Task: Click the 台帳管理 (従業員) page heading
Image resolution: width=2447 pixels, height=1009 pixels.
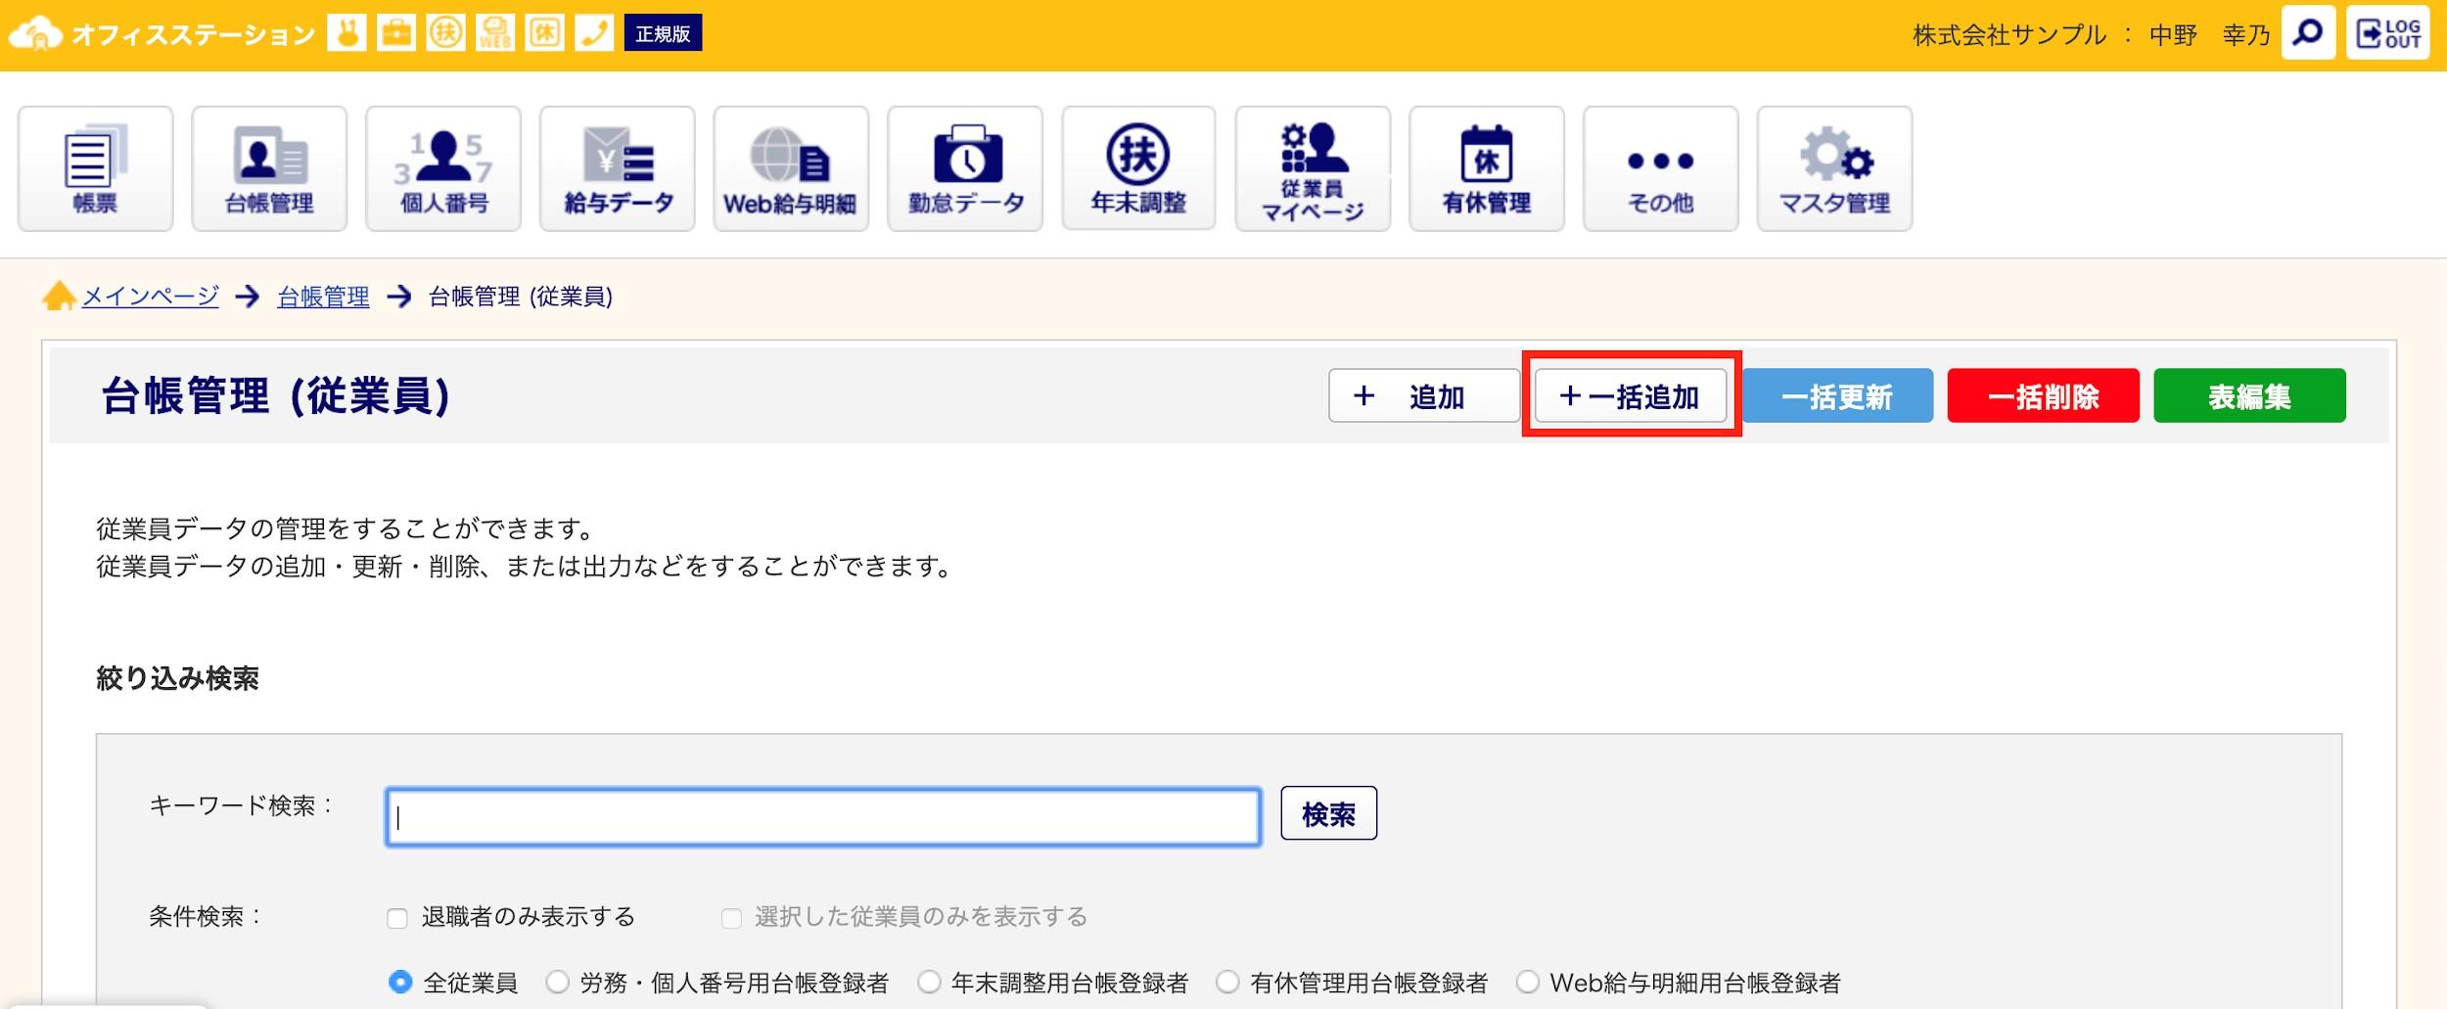Action: pyautogui.click(x=275, y=396)
